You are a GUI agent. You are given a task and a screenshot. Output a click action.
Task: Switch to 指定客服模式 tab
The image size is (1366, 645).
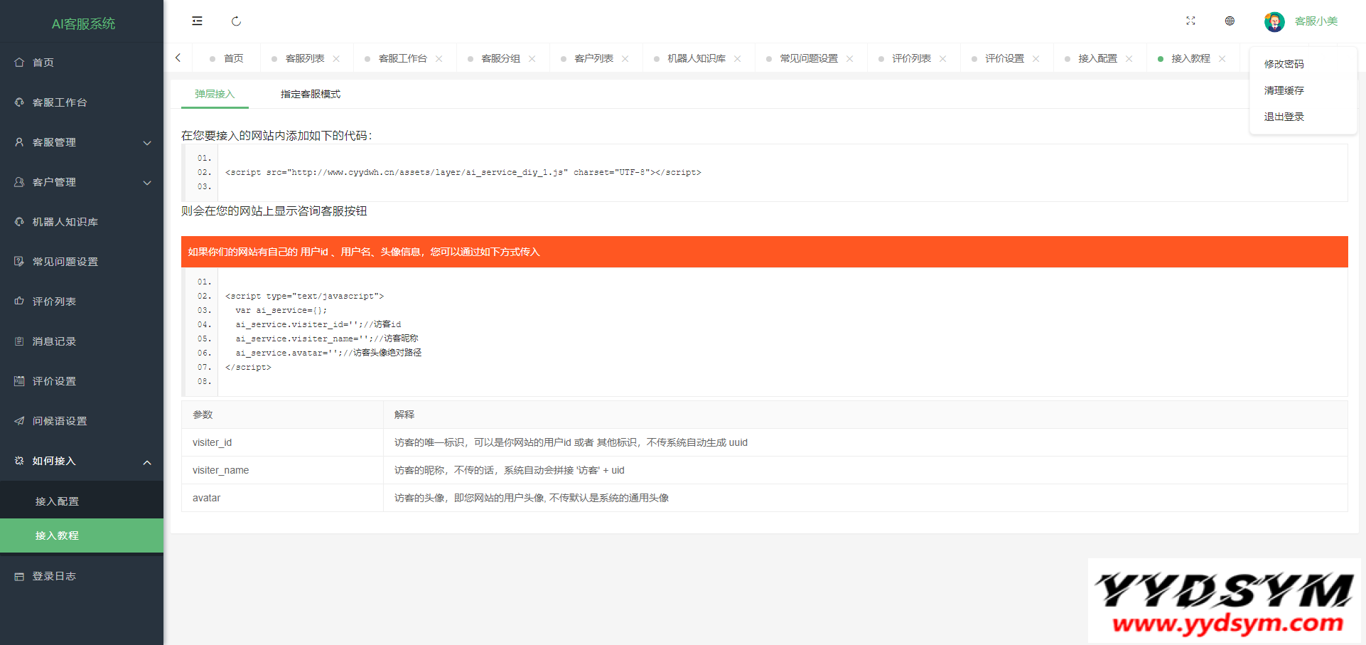pos(310,94)
